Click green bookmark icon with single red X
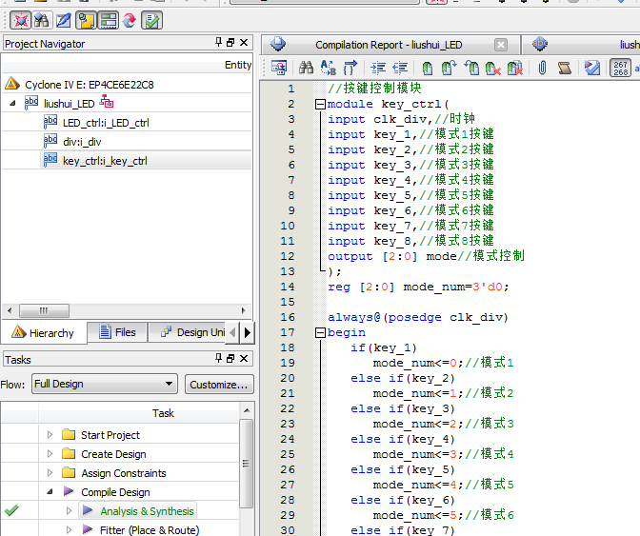Viewport: 640px width, 536px height. click(493, 68)
